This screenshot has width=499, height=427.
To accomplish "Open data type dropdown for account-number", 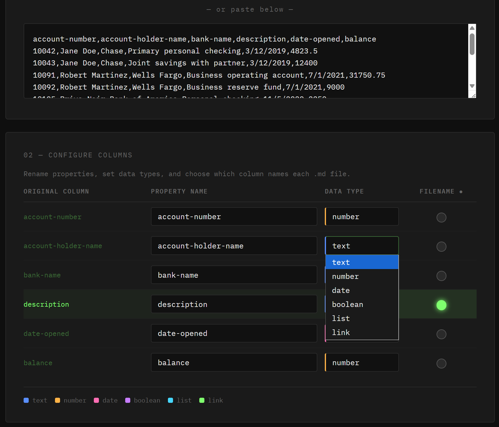I will [x=362, y=216].
